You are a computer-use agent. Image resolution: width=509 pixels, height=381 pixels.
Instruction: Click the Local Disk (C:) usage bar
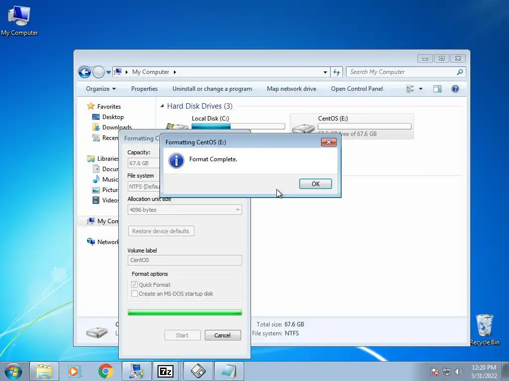point(238,127)
